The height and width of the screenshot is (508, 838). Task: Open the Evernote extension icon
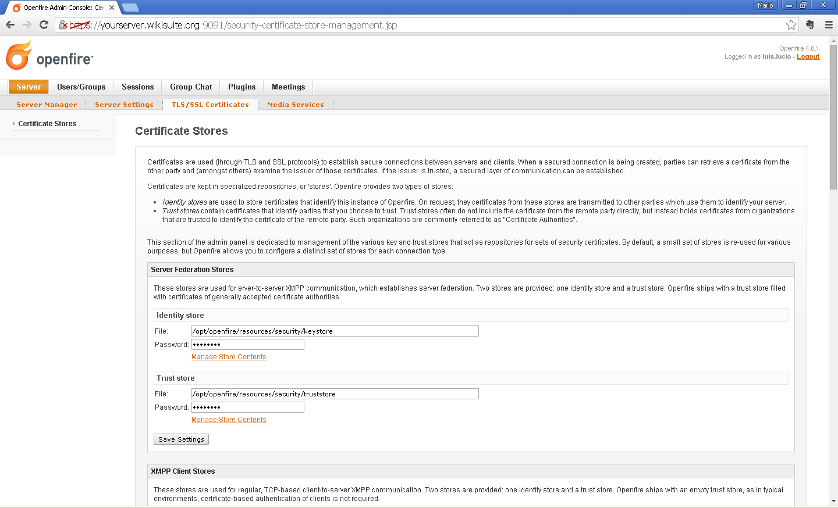point(810,25)
